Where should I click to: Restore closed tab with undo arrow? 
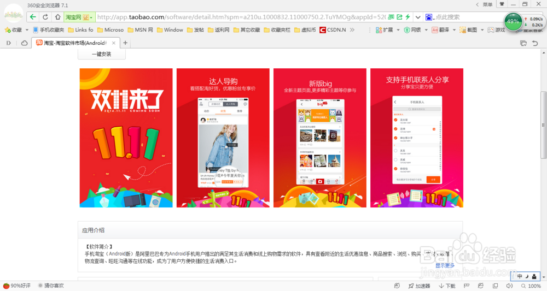pos(535,43)
